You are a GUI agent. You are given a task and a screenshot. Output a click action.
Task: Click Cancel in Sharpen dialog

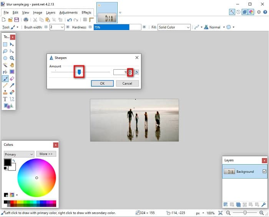(127, 83)
